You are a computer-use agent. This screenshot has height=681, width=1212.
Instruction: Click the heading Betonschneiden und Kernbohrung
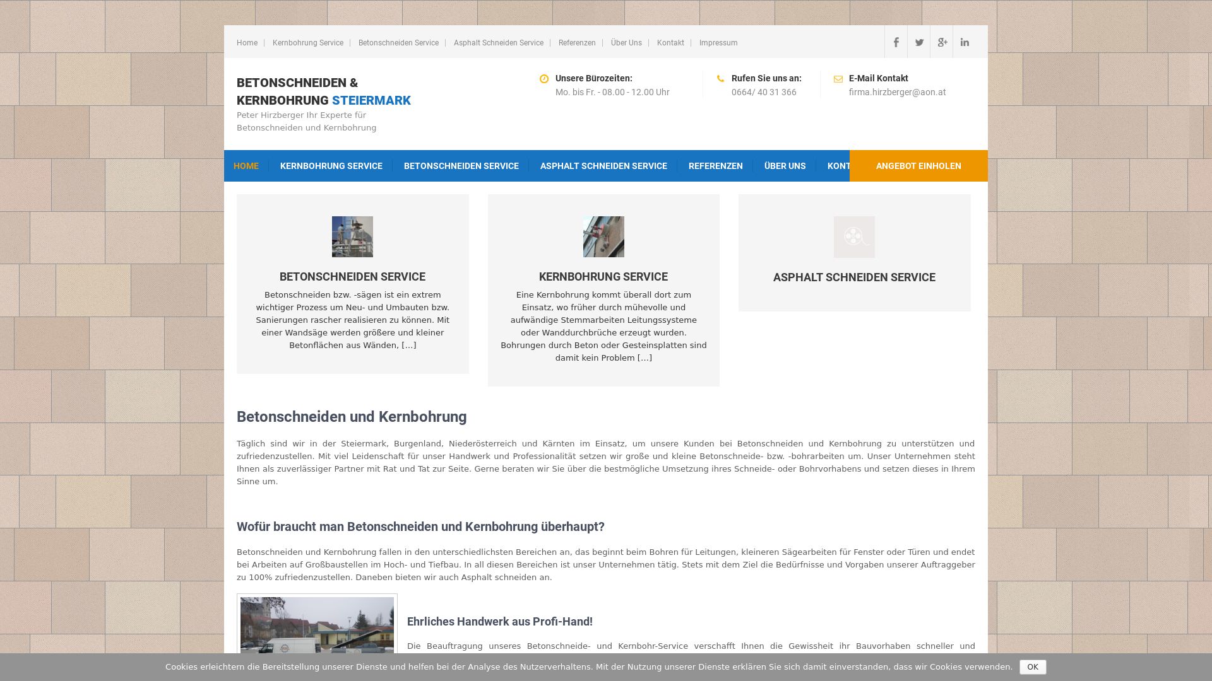(x=352, y=417)
